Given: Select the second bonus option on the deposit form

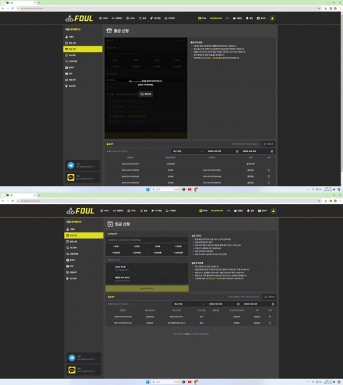Looking at the screenshot, I should (147, 279).
